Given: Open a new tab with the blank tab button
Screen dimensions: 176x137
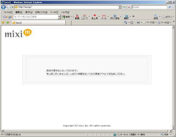Looking at the screenshot, I should (x=68, y=23).
